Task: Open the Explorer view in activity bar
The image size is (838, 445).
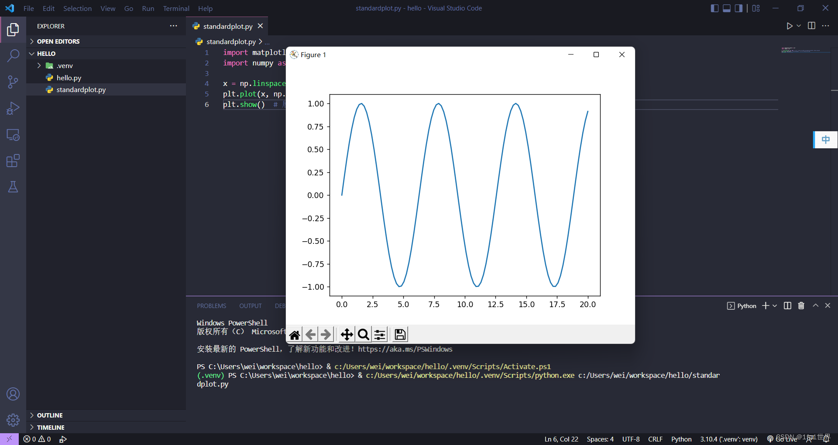Action: tap(13, 30)
